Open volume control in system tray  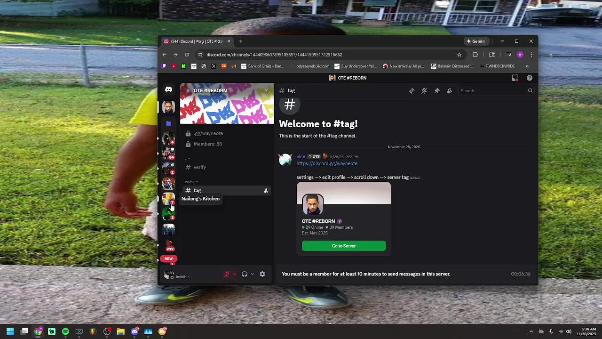(x=569, y=331)
